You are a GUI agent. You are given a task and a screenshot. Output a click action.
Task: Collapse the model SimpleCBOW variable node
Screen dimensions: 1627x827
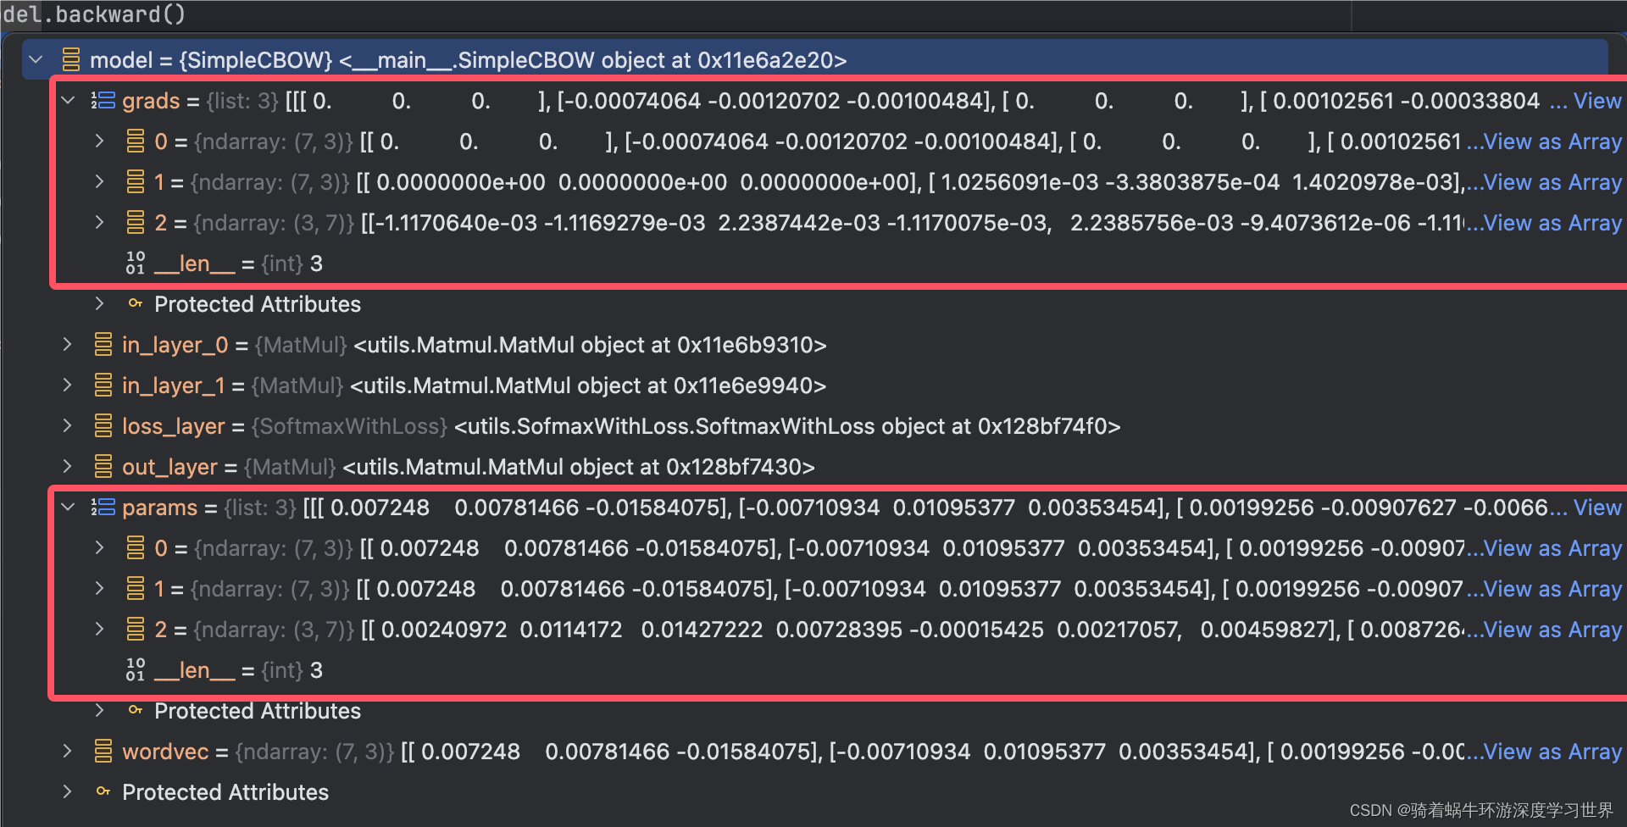(36, 60)
